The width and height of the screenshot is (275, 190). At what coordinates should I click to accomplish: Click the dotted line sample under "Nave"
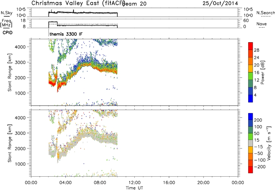pyautogui.click(x=262, y=27)
